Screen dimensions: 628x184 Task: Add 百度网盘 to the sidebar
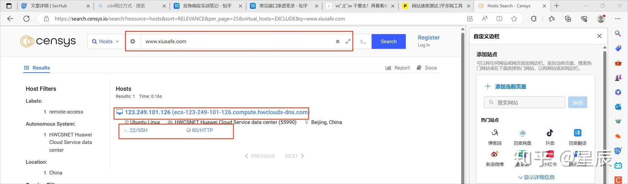[522, 137]
